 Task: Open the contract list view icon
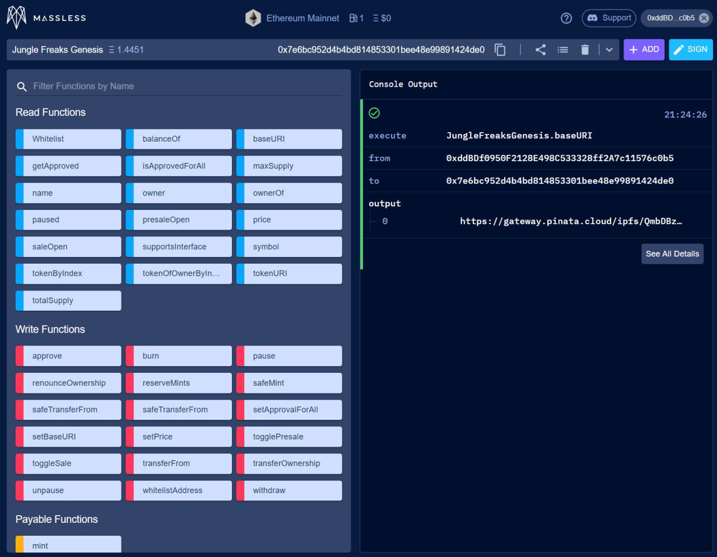[563, 50]
